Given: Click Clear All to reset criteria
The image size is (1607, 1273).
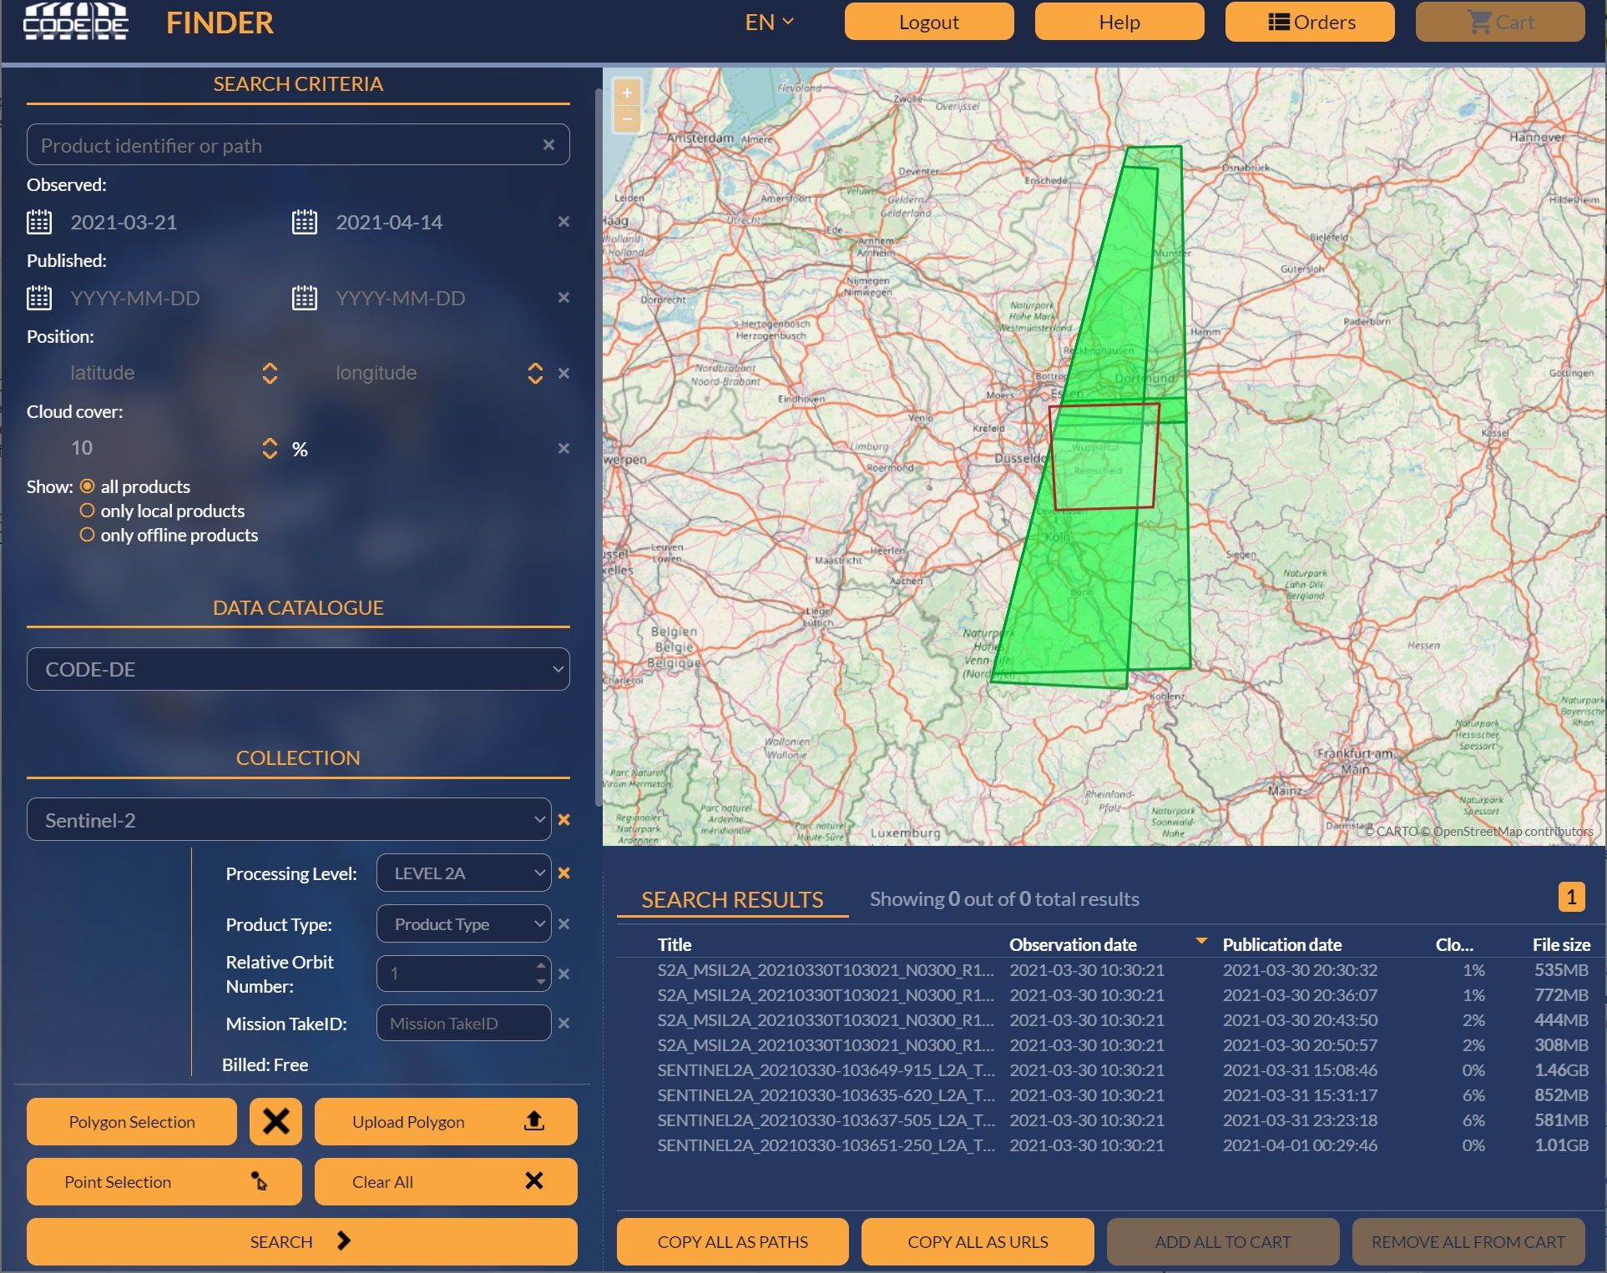Looking at the screenshot, I should [446, 1182].
